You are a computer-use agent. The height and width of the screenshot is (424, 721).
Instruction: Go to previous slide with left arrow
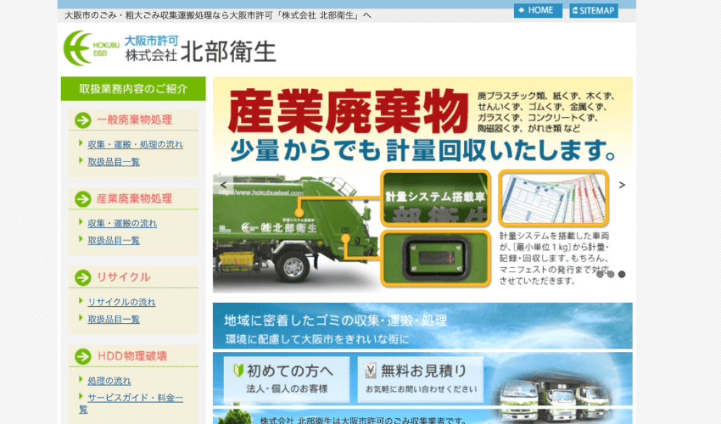(223, 185)
